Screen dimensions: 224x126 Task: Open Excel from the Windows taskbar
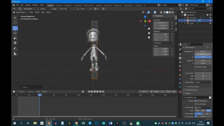pos(83,123)
